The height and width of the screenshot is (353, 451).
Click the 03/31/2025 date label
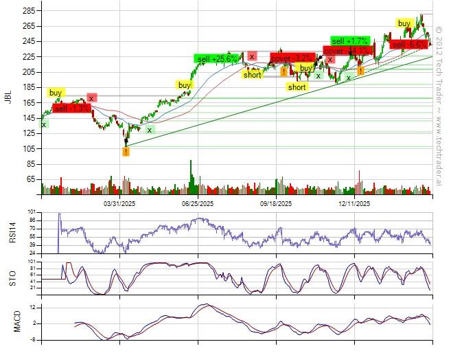coord(119,204)
